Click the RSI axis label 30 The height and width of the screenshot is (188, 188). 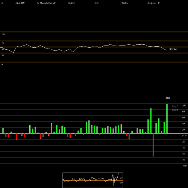pos(3,55)
